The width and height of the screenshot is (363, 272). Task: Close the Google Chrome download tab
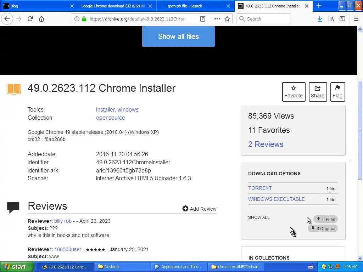150,6
